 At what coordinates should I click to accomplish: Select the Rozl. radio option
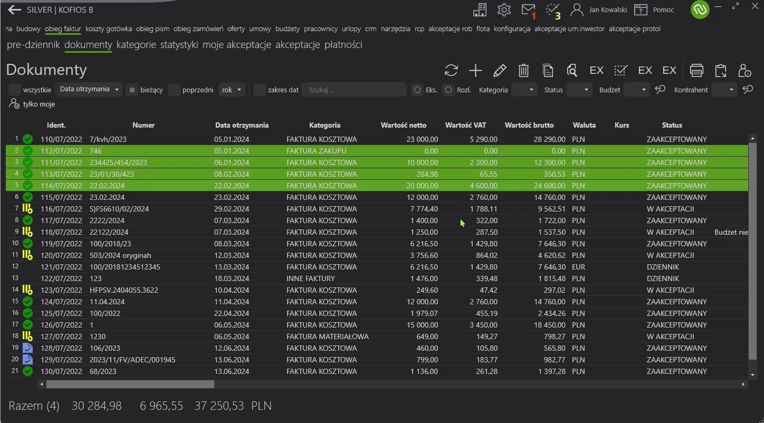pyautogui.click(x=448, y=90)
